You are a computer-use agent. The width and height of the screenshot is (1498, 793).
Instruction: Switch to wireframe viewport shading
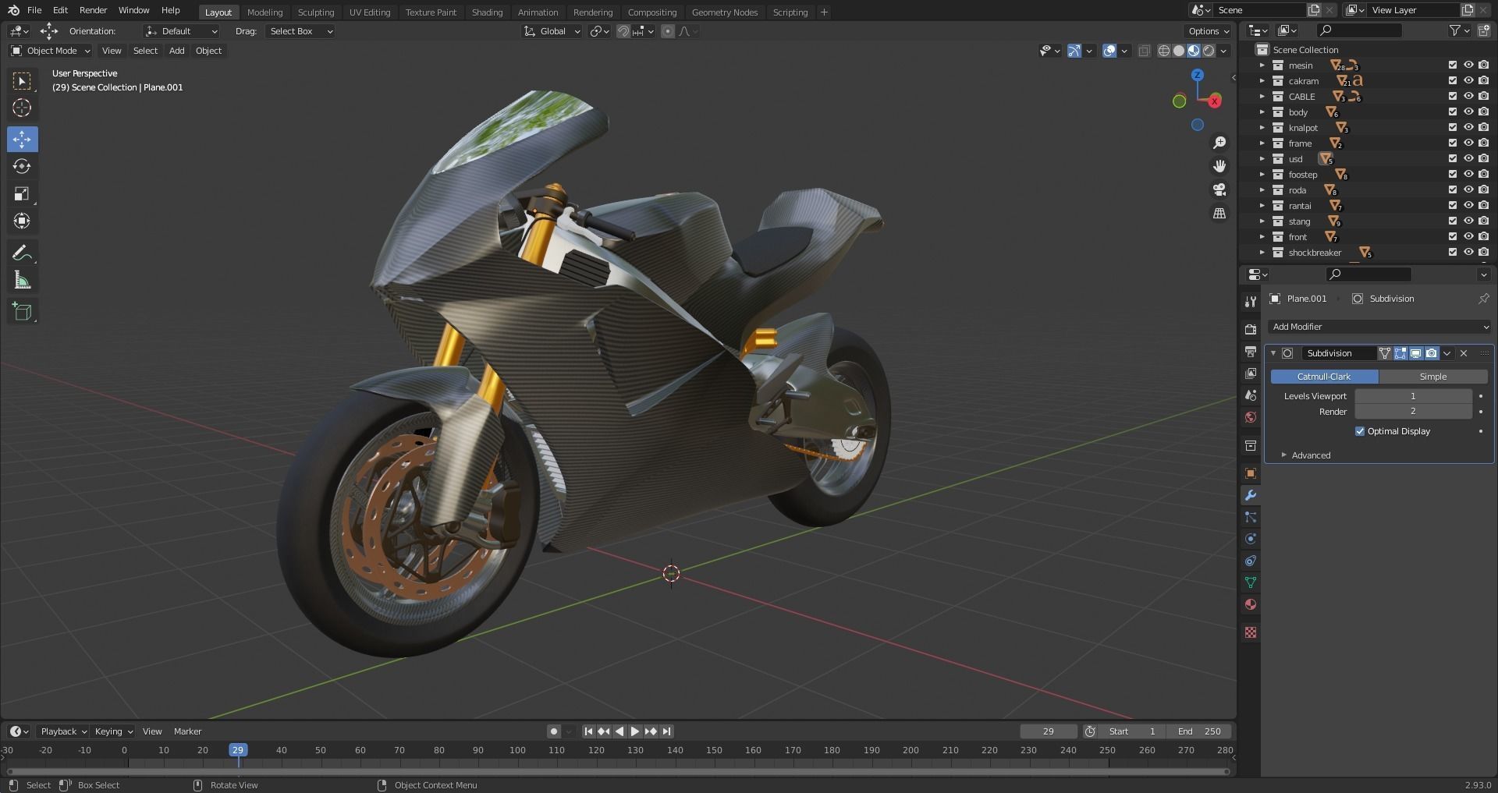click(x=1164, y=51)
